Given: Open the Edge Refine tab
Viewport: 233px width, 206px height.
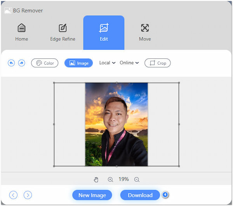Looking at the screenshot, I should point(63,32).
